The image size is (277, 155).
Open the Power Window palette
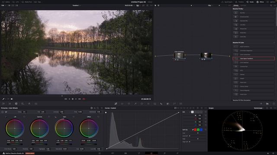[142, 104]
